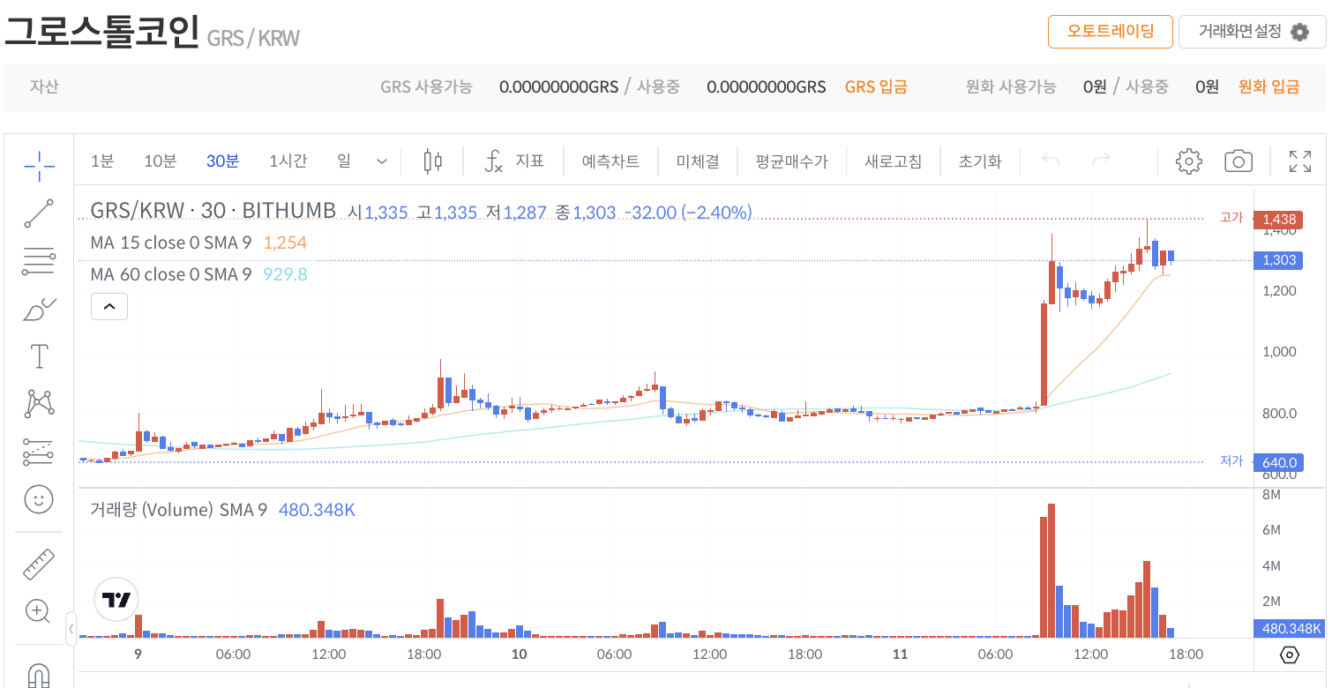Viewport: 1332px width, 688px height.
Task: Click the 1,303 current price label
Action: pyautogui.click(x=1279, y=260)
